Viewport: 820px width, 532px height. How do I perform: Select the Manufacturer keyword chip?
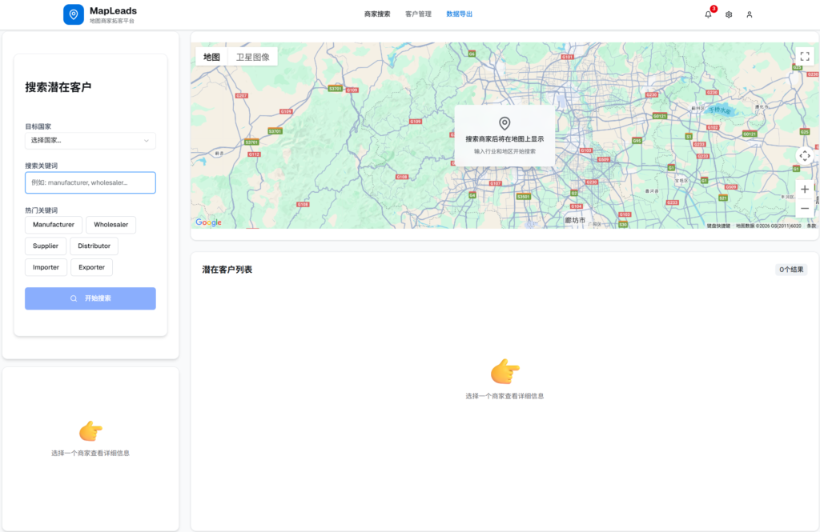pos(54,225)
